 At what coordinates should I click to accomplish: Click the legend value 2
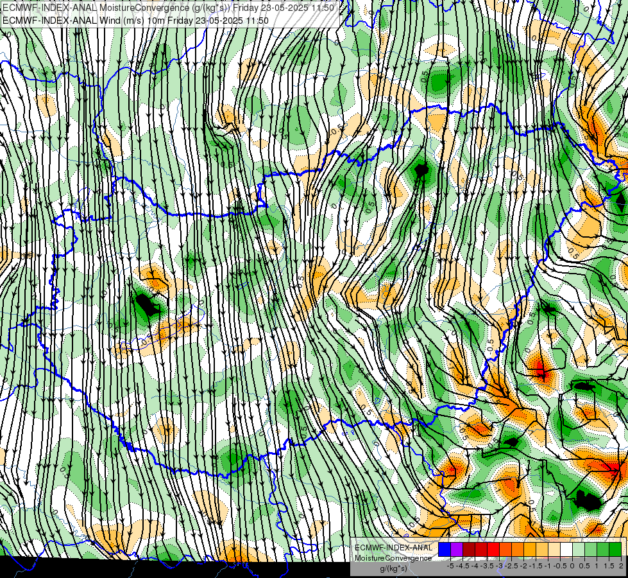621,566
